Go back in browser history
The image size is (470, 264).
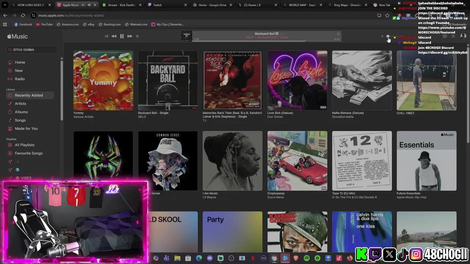click(x=5, y=15)
